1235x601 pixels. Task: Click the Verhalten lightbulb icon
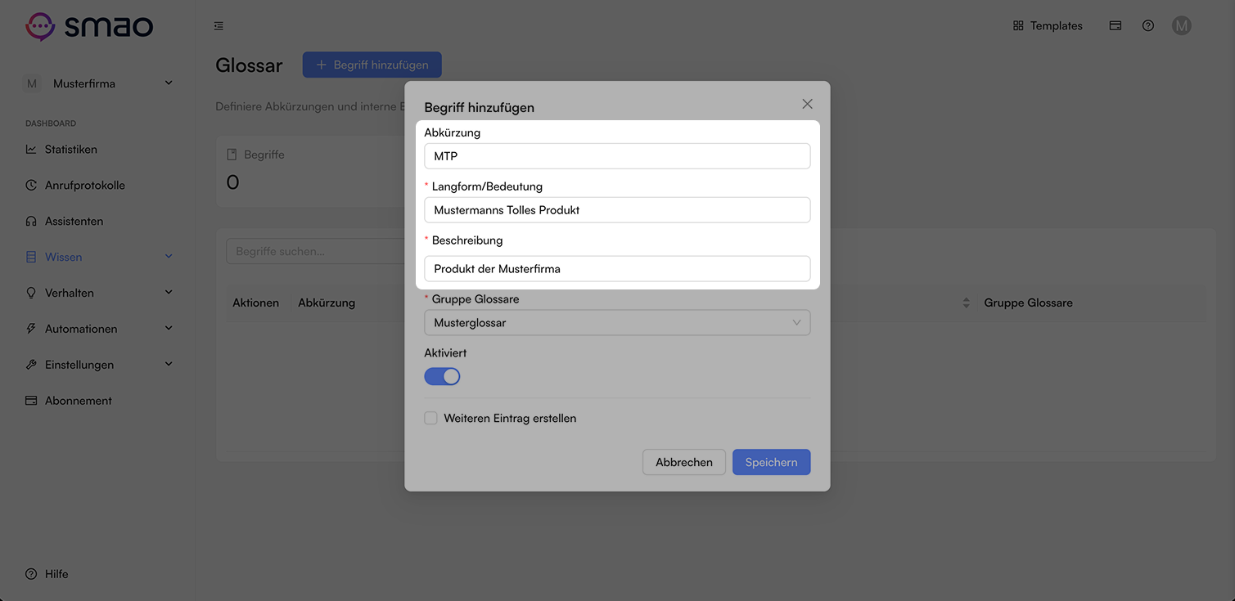click(31, 294)
